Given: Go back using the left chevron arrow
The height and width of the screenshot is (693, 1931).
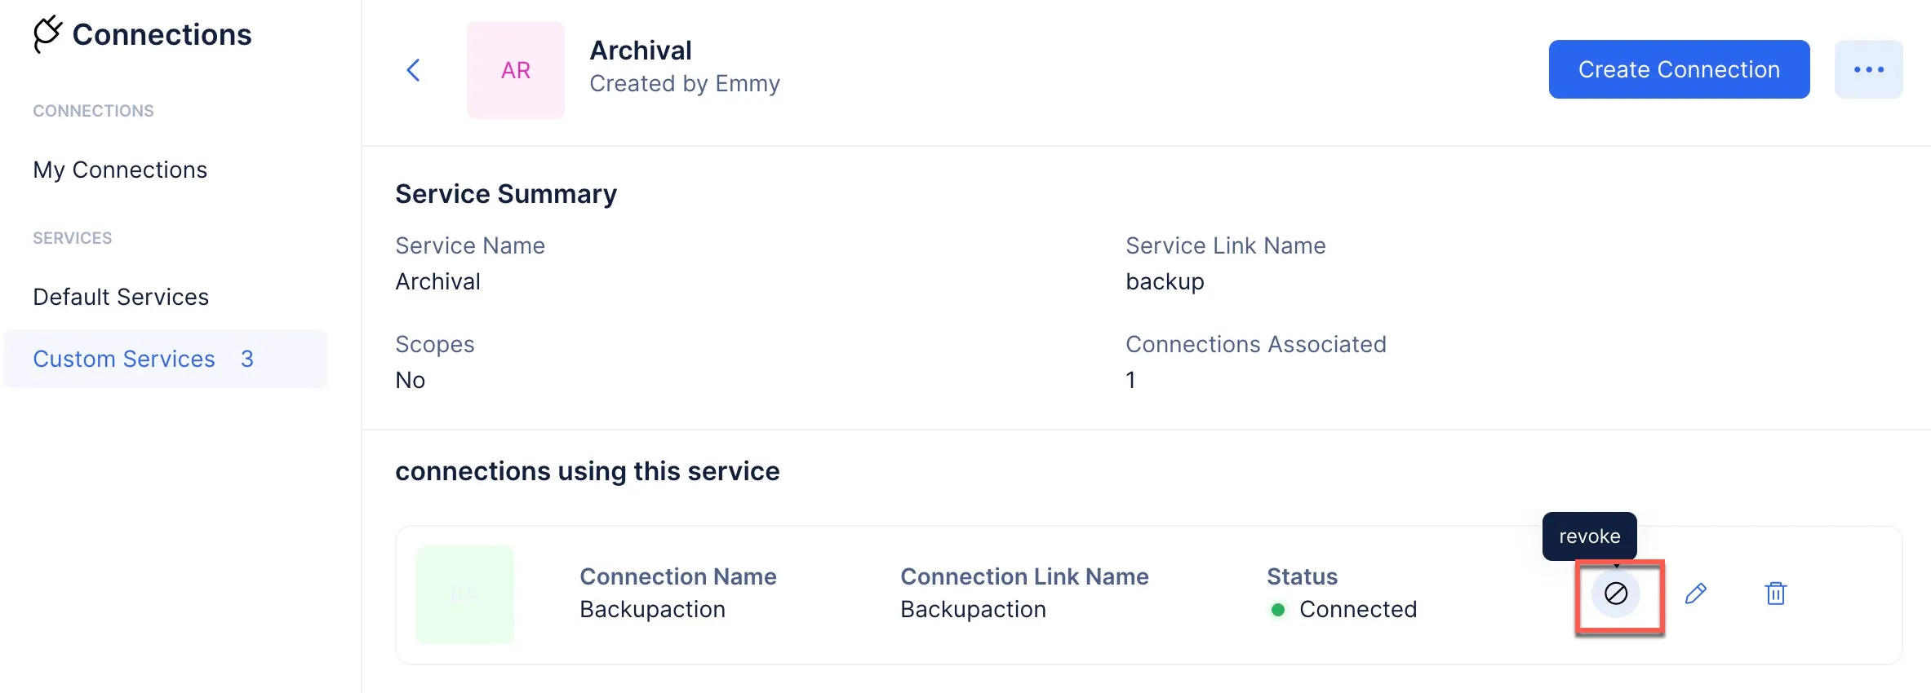Looking at the screenshot, I should tap(413, 70).
